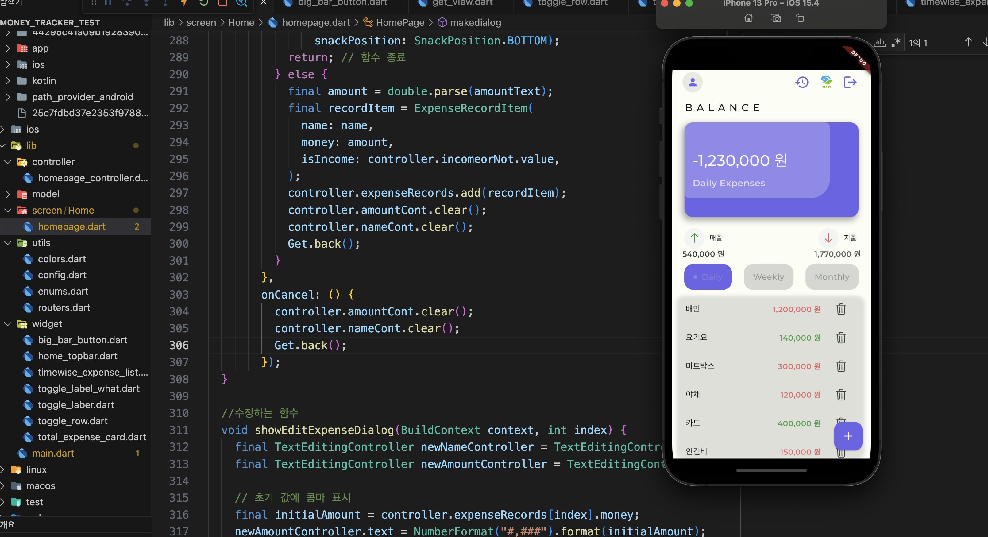The width and height of the screenshot is (988, 537).
Task: Click the logout arrow icon in app
Action: tap(850, 82)
